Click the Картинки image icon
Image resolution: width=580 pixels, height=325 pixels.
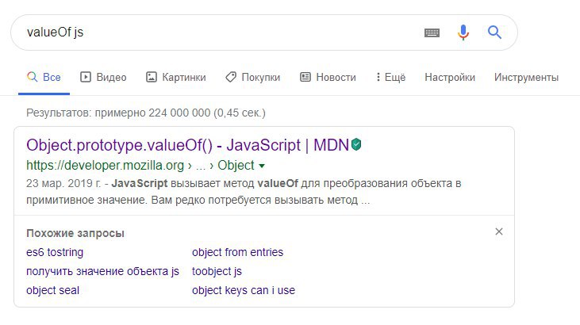click(x=152, y=77)
